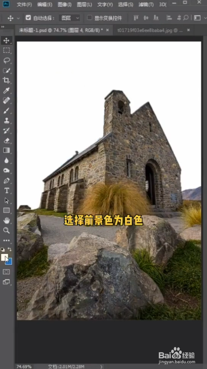Open the workspace switcher dropdown
Viewport: 207px width, 369px height.
click(x=197, y=18)
